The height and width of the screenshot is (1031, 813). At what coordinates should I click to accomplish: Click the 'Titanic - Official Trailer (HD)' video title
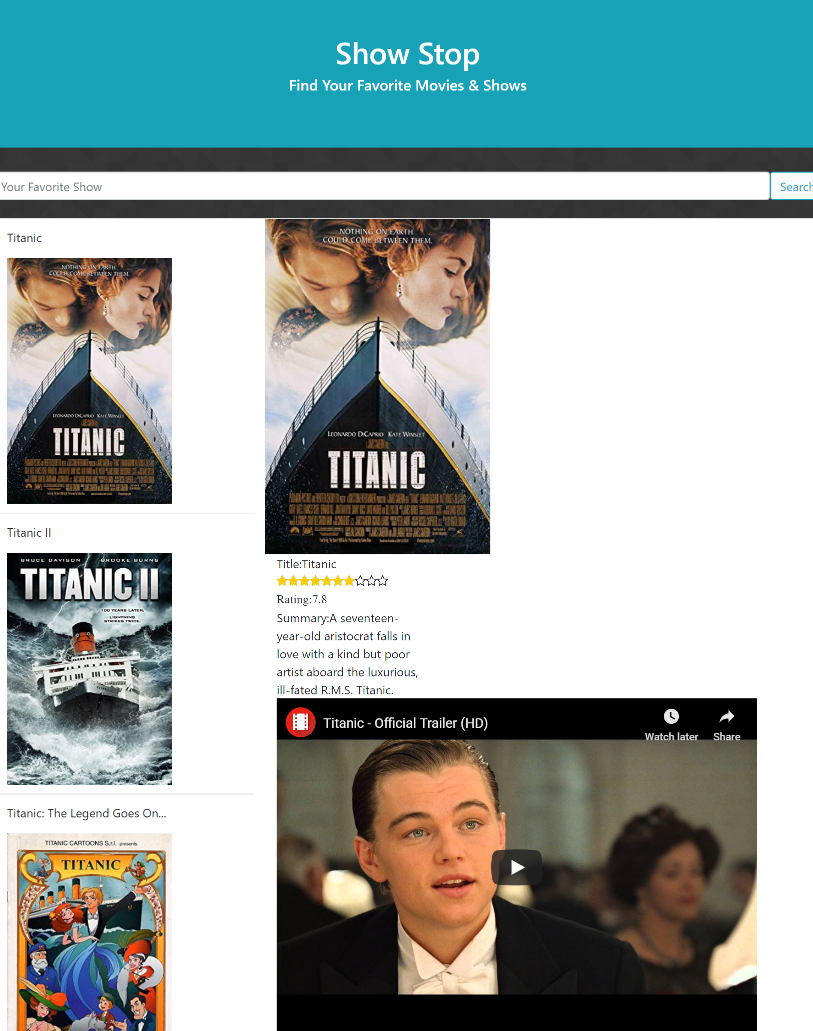coord(405,723)
